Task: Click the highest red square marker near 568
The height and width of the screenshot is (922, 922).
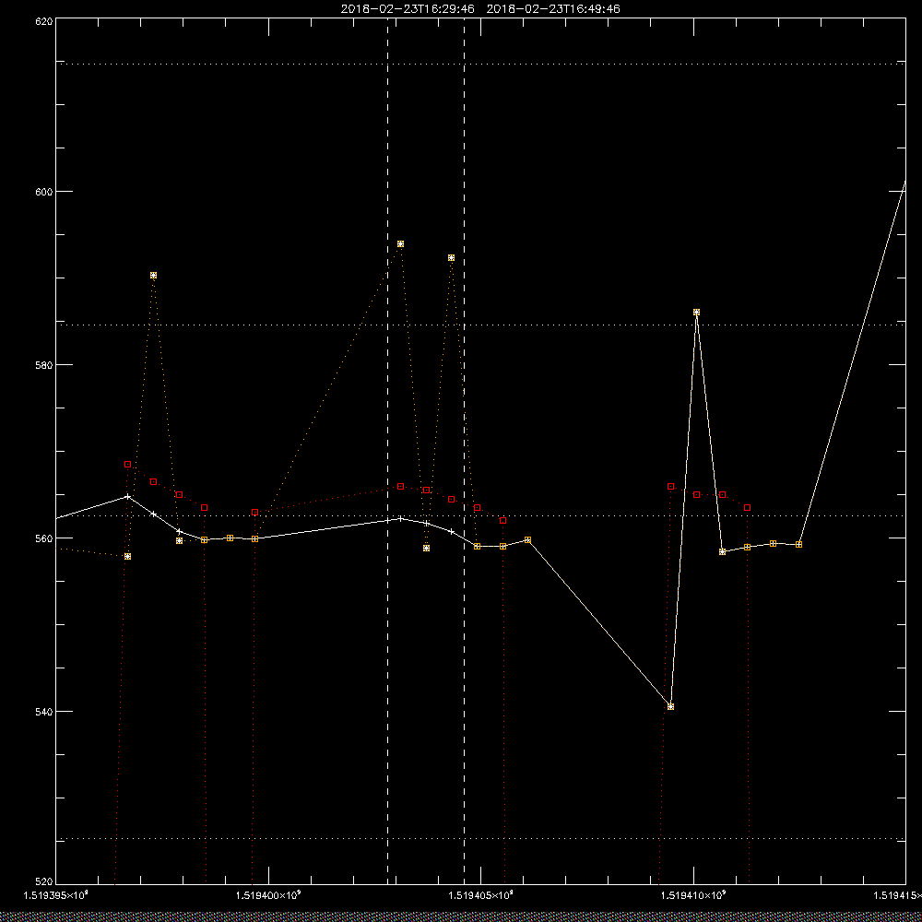Action: 127,464
